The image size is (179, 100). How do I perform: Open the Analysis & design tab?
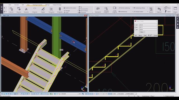coord(57,5)
